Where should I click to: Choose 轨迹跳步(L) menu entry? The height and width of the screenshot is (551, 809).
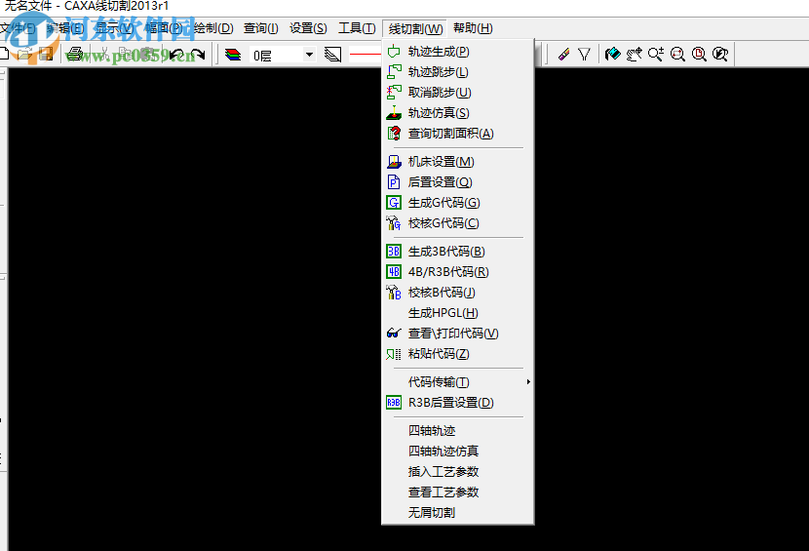click(458, 72)
